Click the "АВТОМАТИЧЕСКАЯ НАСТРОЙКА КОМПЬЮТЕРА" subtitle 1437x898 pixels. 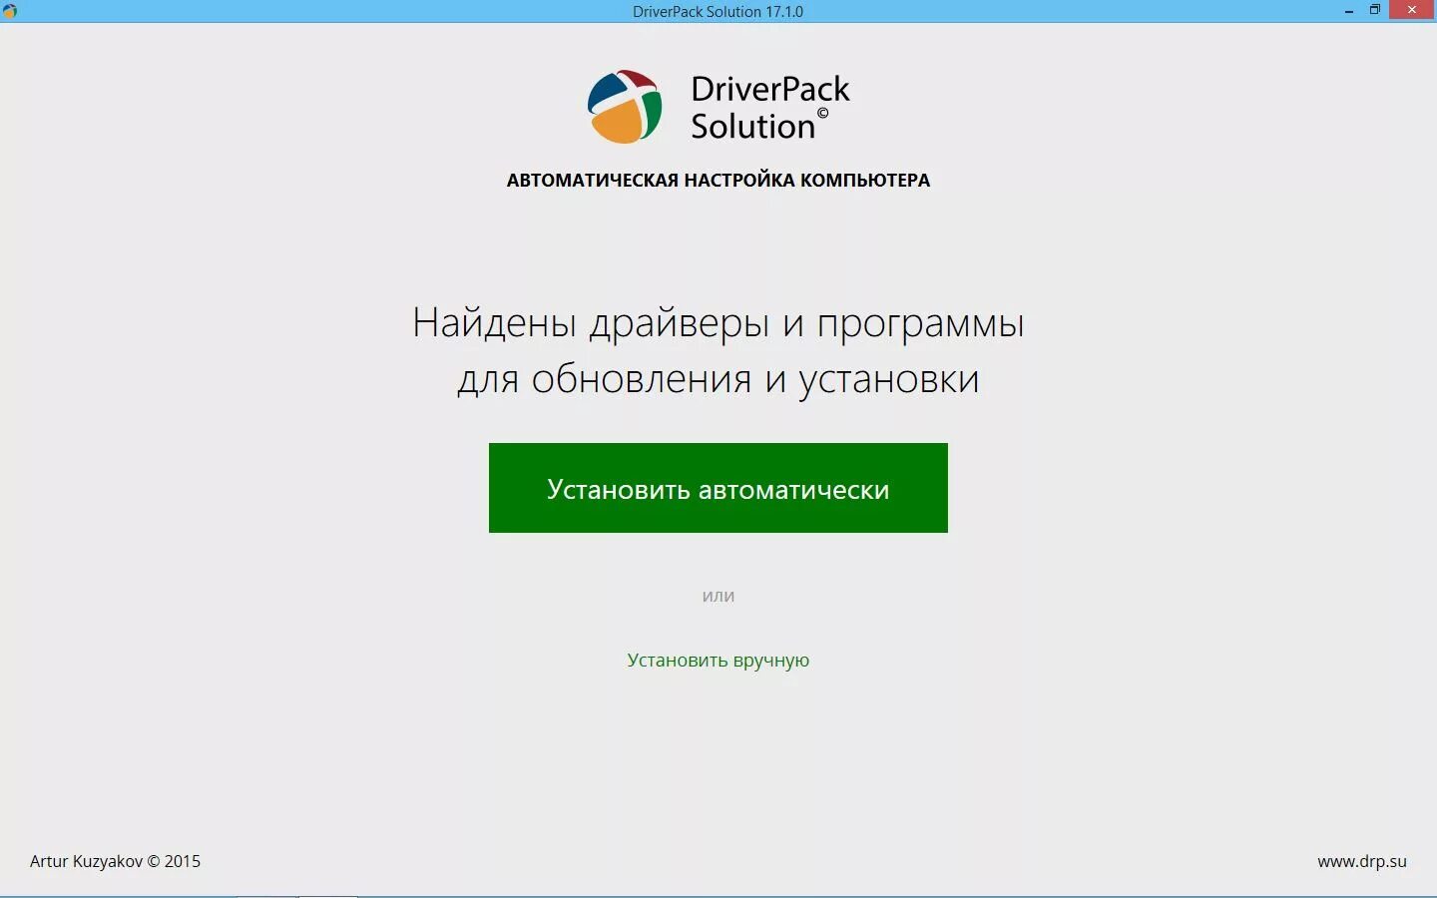718,181
